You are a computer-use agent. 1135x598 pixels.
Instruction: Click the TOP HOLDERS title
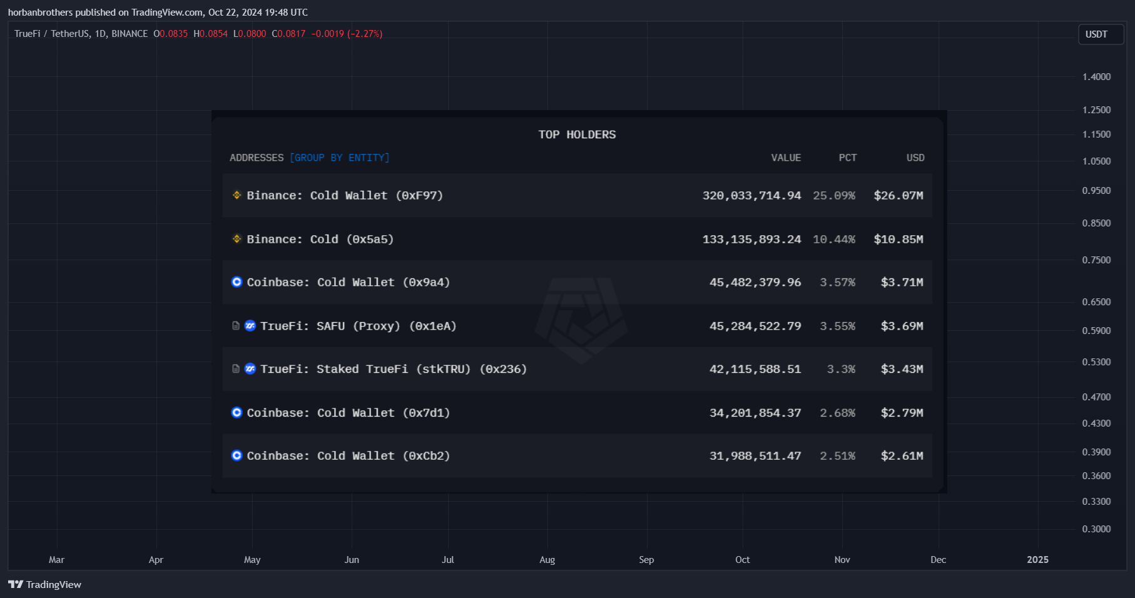click(x=577, y=134)
